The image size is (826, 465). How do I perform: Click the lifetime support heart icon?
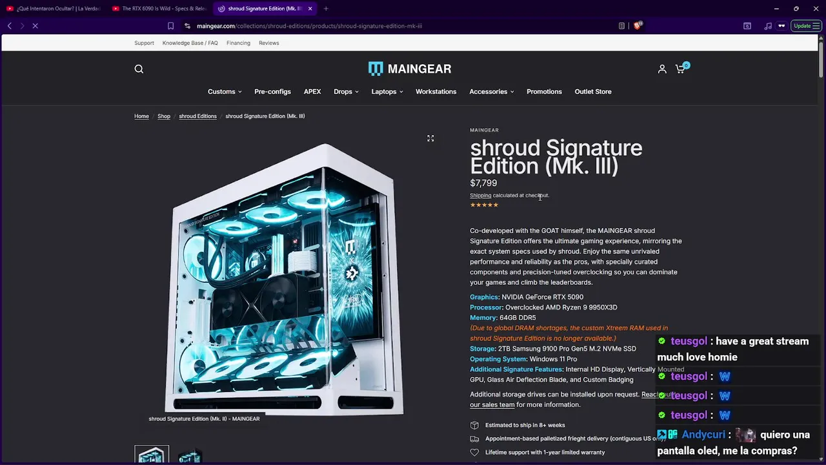coord(474,452)
